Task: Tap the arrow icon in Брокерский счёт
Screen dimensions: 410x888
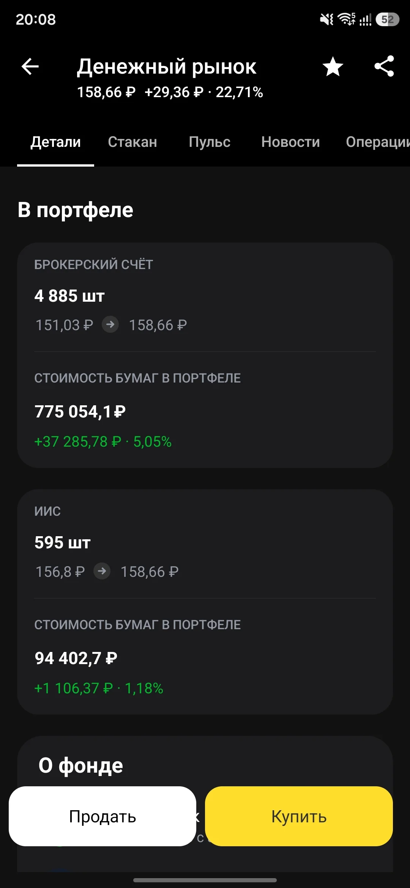Action: 110,325
